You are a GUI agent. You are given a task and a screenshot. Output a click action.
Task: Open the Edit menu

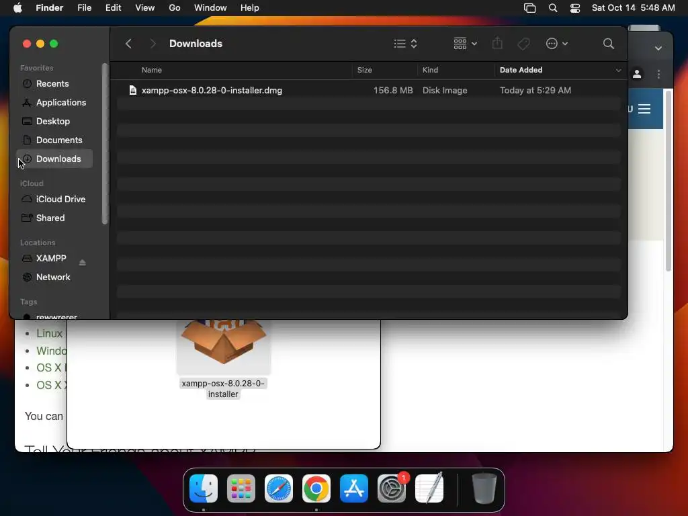click(113, 8)
